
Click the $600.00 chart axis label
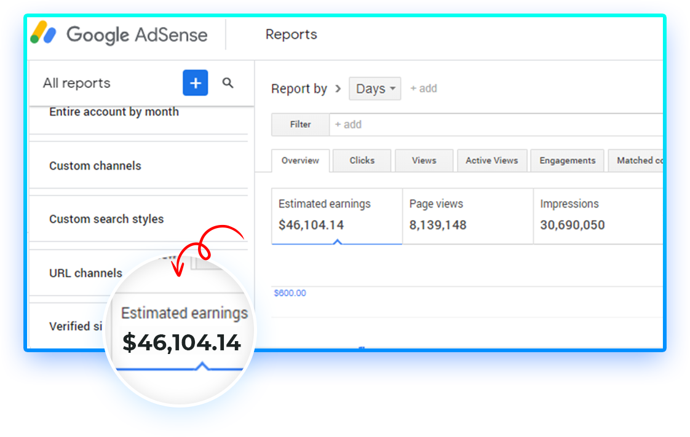click(x=290, y=293)
